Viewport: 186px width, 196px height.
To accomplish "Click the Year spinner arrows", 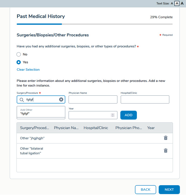I will point(113,115).
